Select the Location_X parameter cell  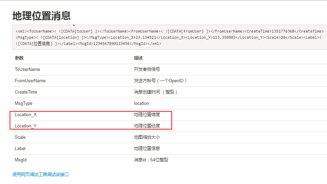26,114
